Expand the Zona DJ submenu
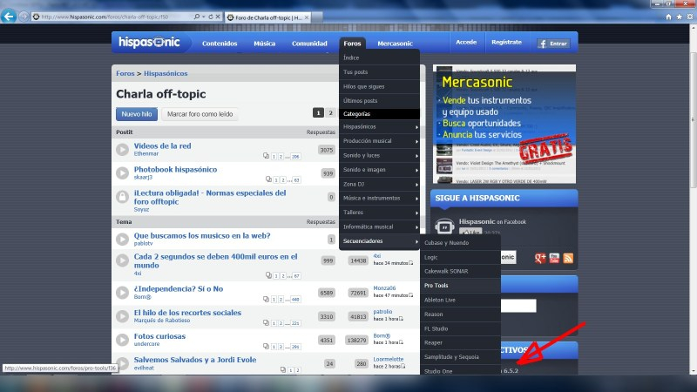This screenshot has width=697, height=392. (379, 184)
